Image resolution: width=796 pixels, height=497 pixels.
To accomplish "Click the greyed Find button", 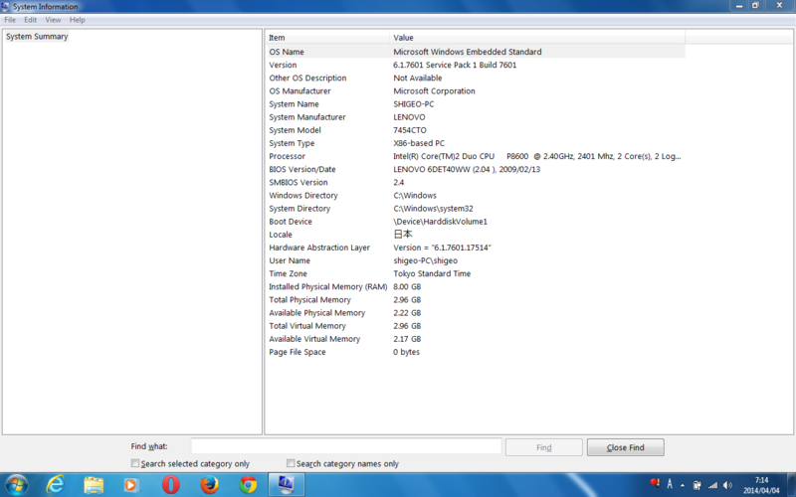I will tap(543, 447).
